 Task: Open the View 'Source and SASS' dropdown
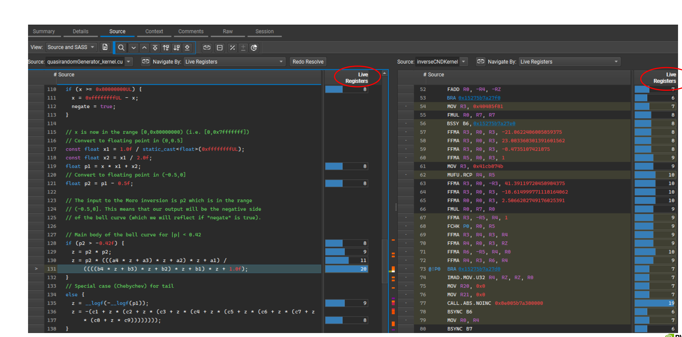tap(71, 47)
